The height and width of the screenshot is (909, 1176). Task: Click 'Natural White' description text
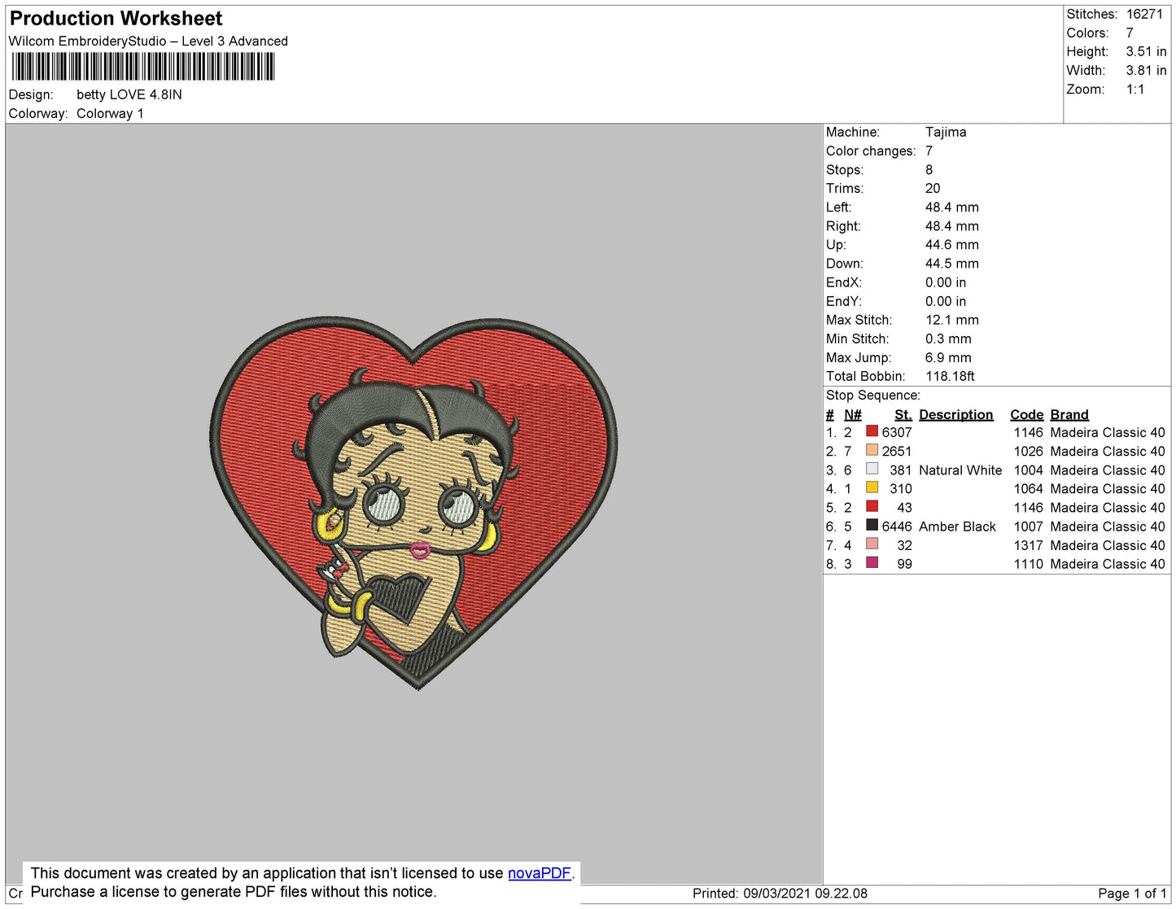click(x=960, y=470)
